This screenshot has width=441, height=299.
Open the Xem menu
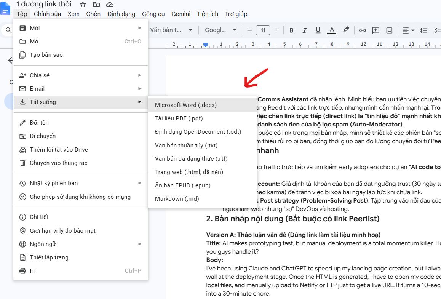tap(73, 14)
